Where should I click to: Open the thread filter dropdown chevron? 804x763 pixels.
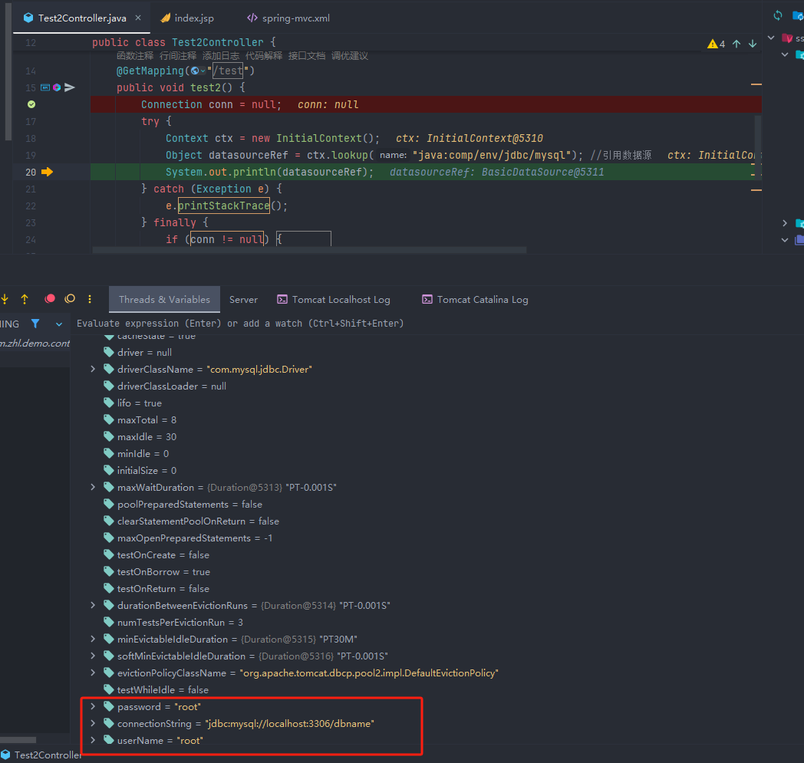click(x=59, y=324)
